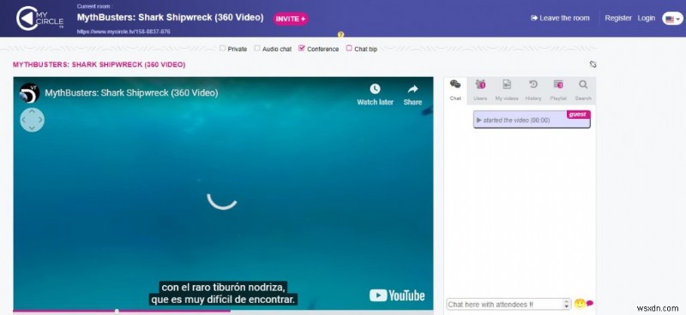
Task: Leave the room
Action: click(x=560, y=18)
